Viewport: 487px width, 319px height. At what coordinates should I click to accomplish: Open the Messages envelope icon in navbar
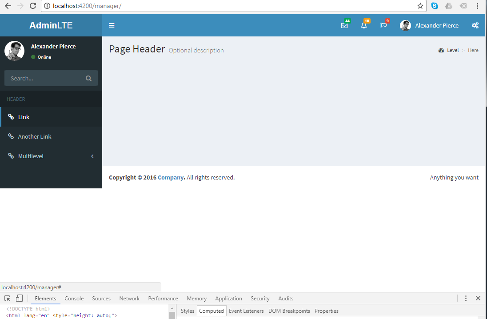point(344,26)
